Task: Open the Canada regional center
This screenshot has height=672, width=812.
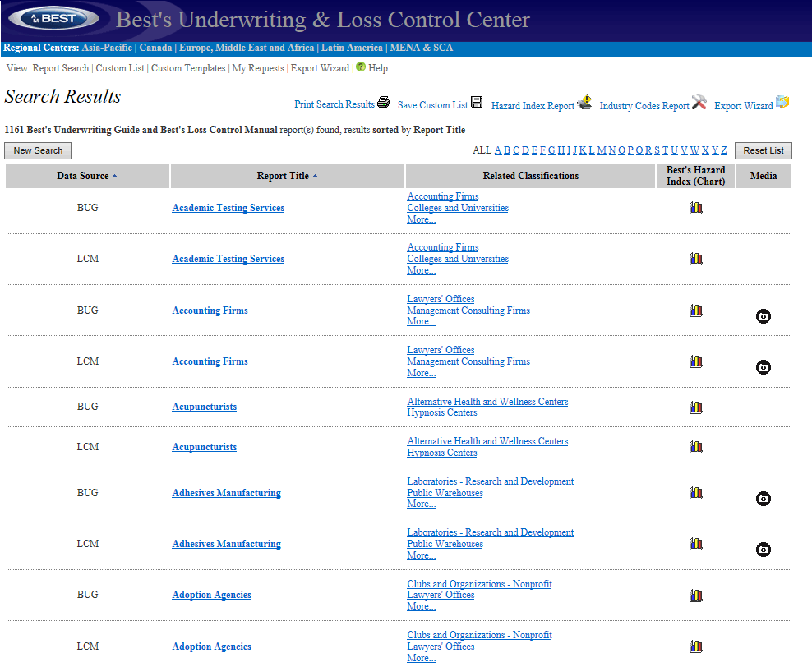Action: click(x=155, y=48)
